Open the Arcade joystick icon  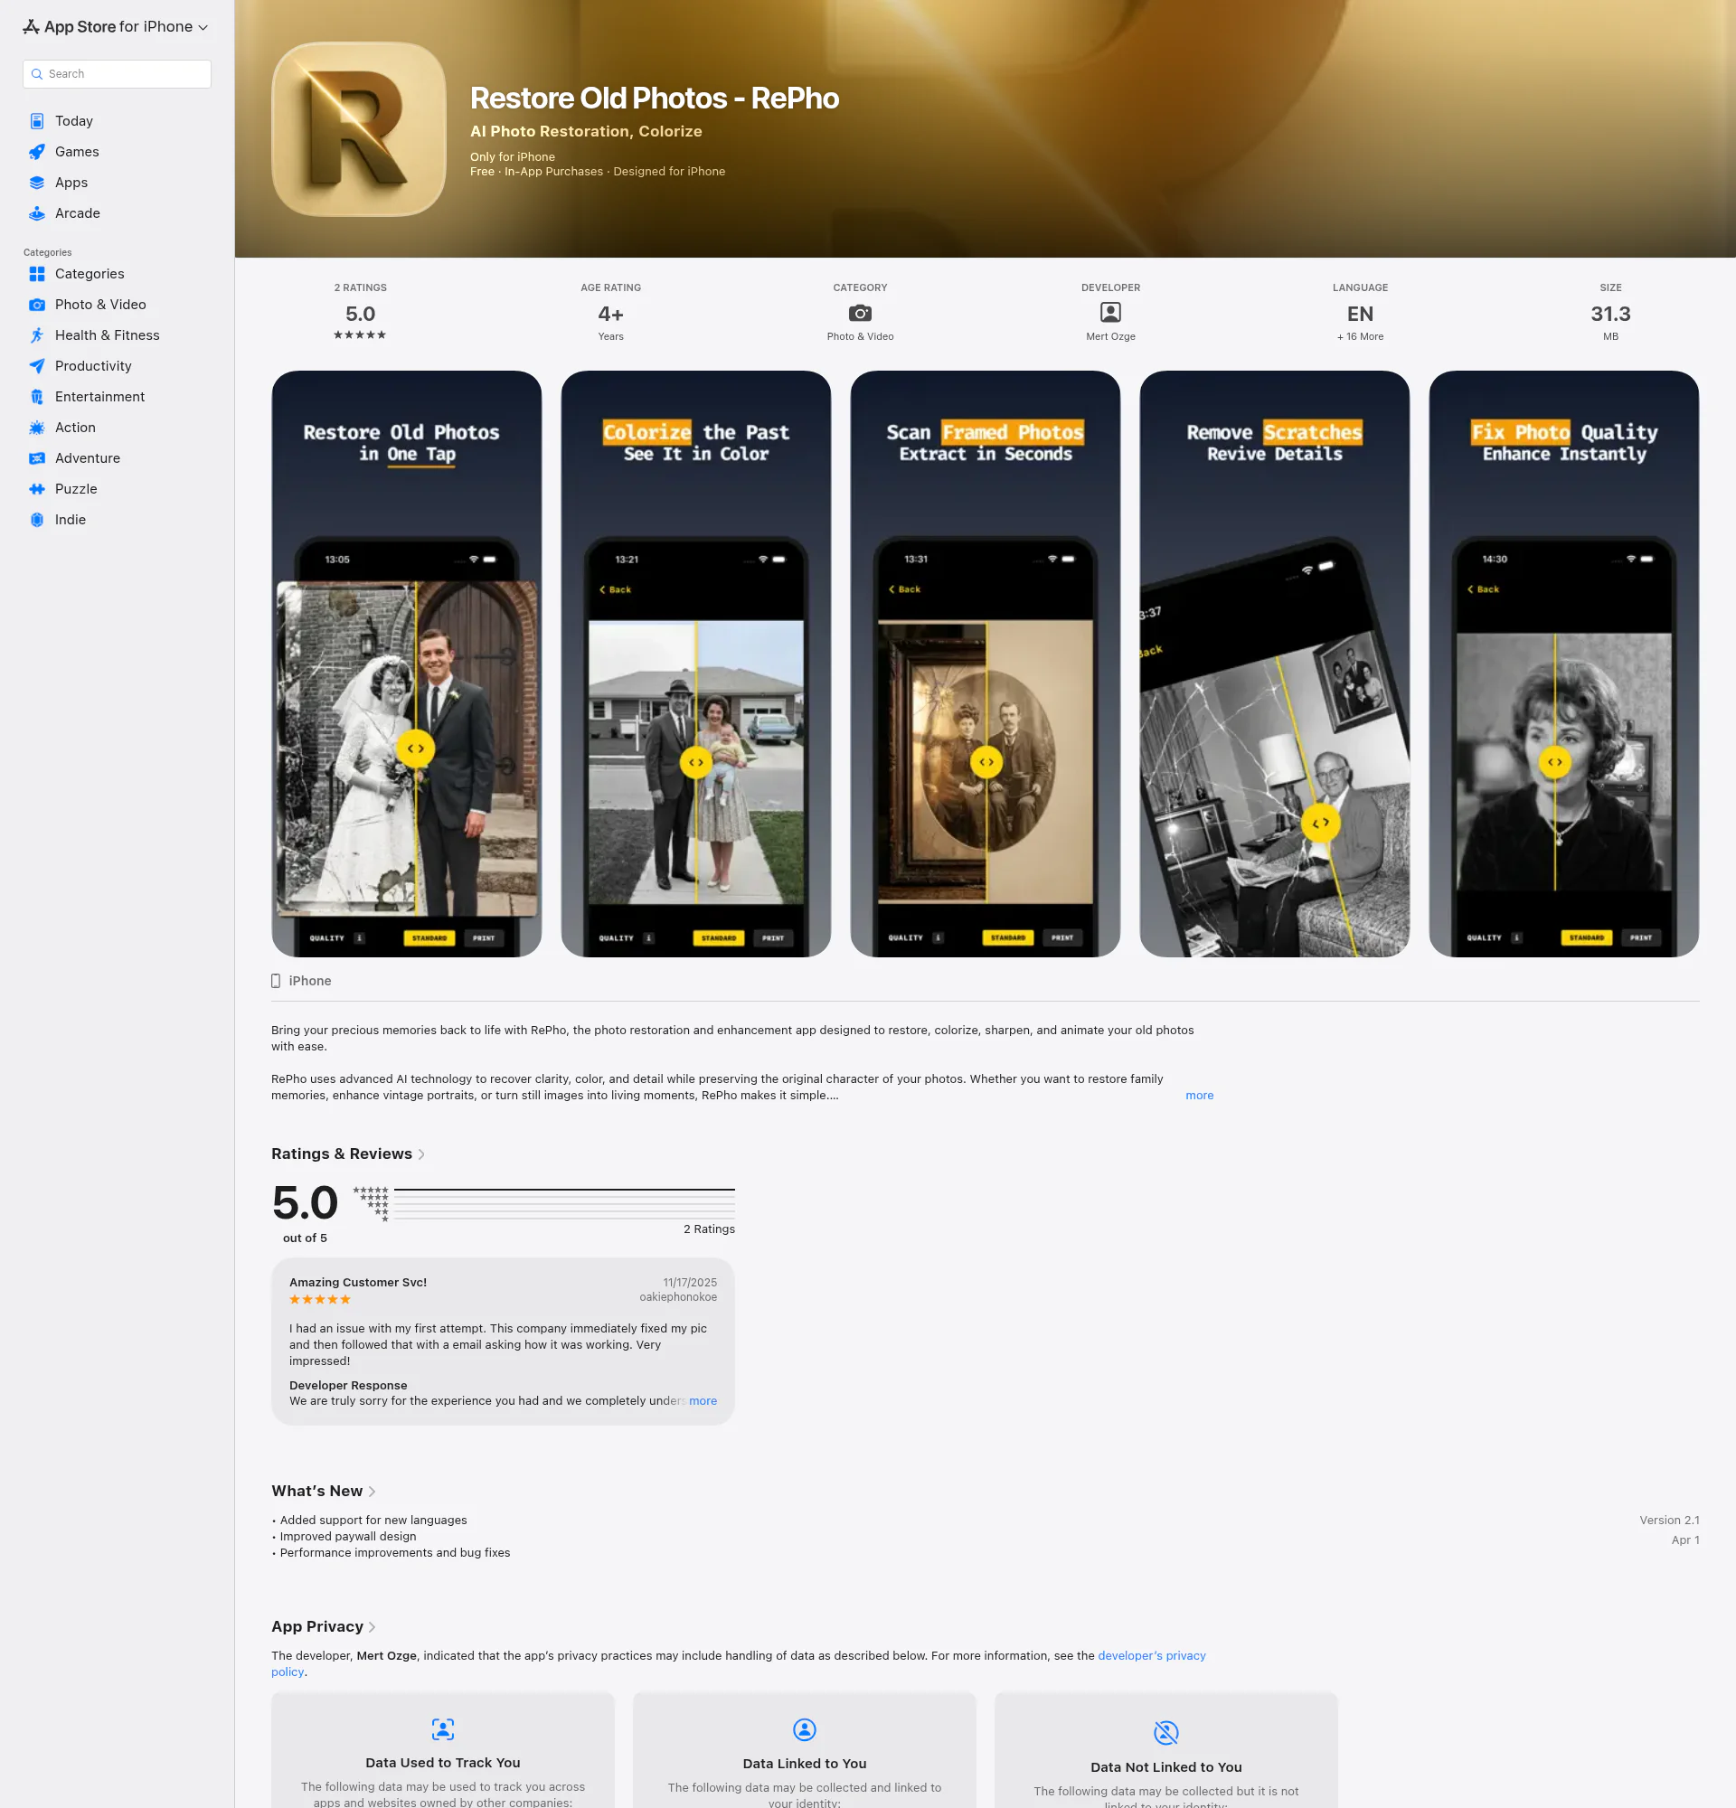(37, 213)
